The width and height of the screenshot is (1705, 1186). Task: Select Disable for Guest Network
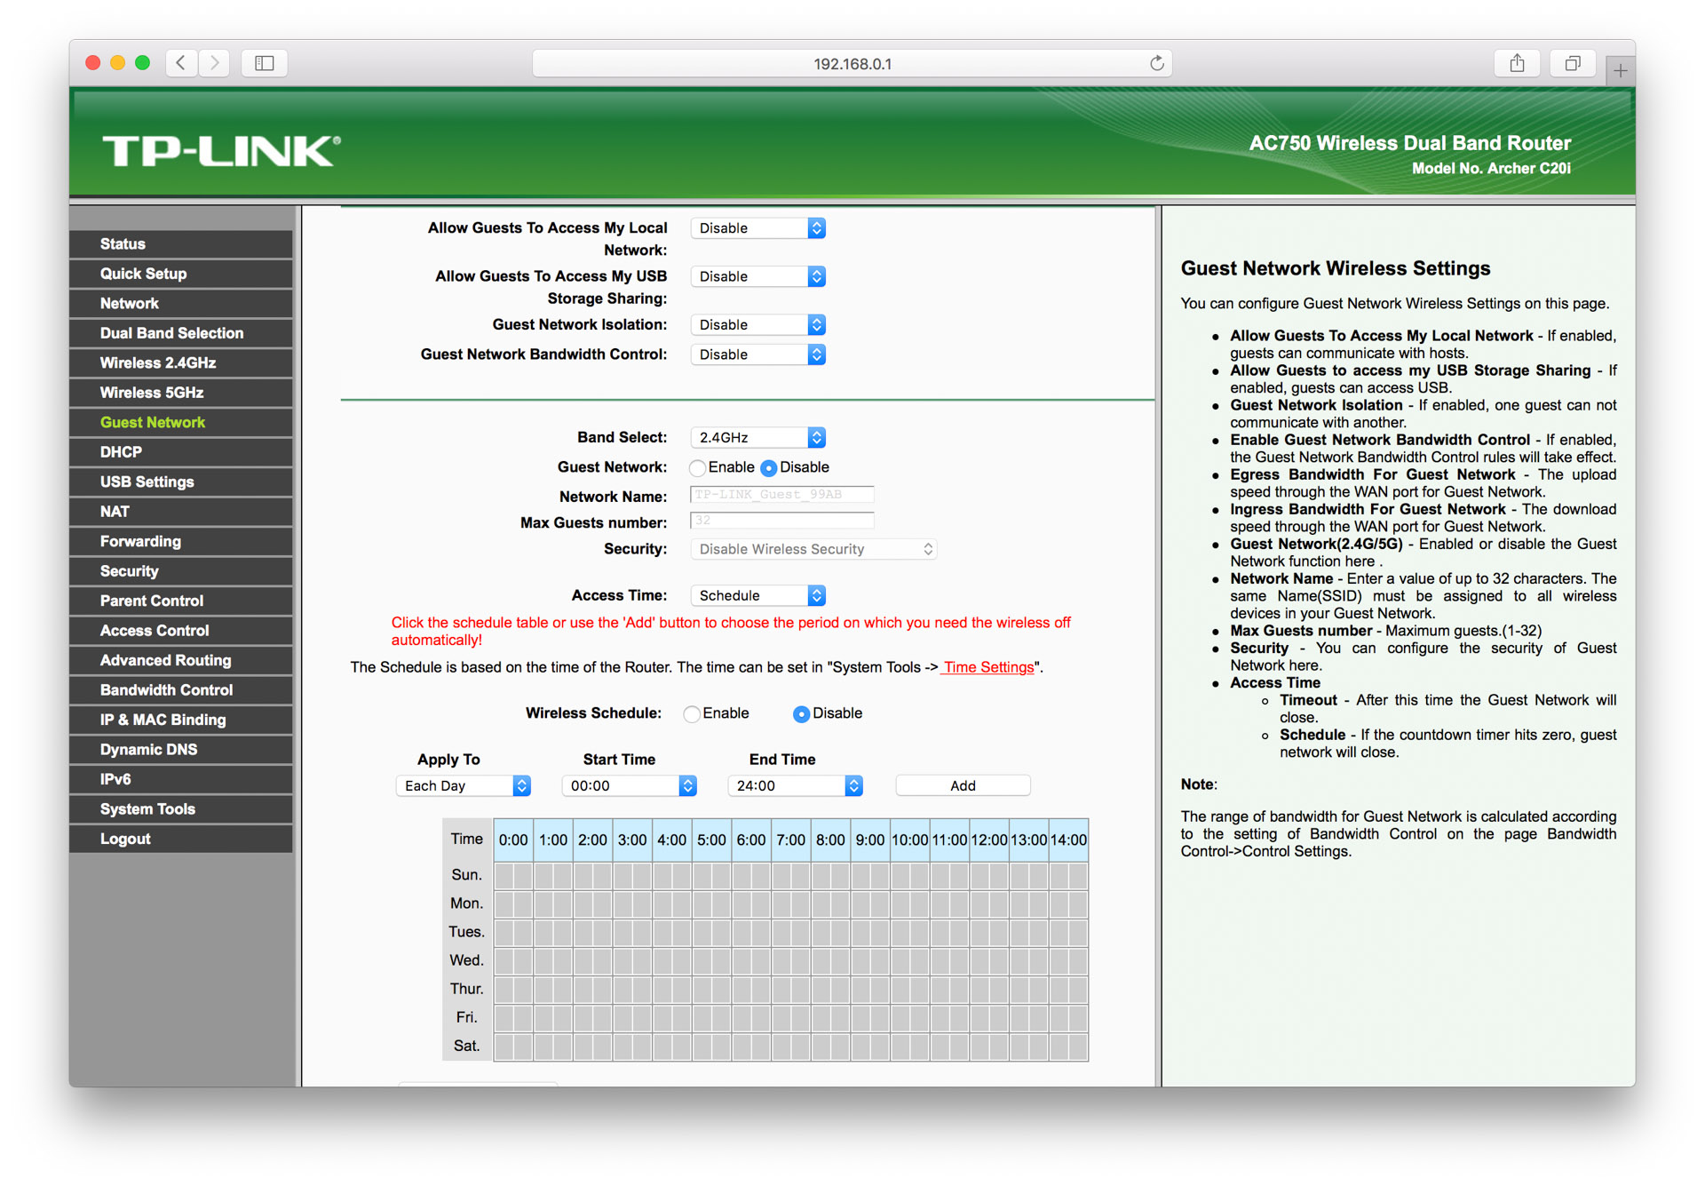[769, 468]
